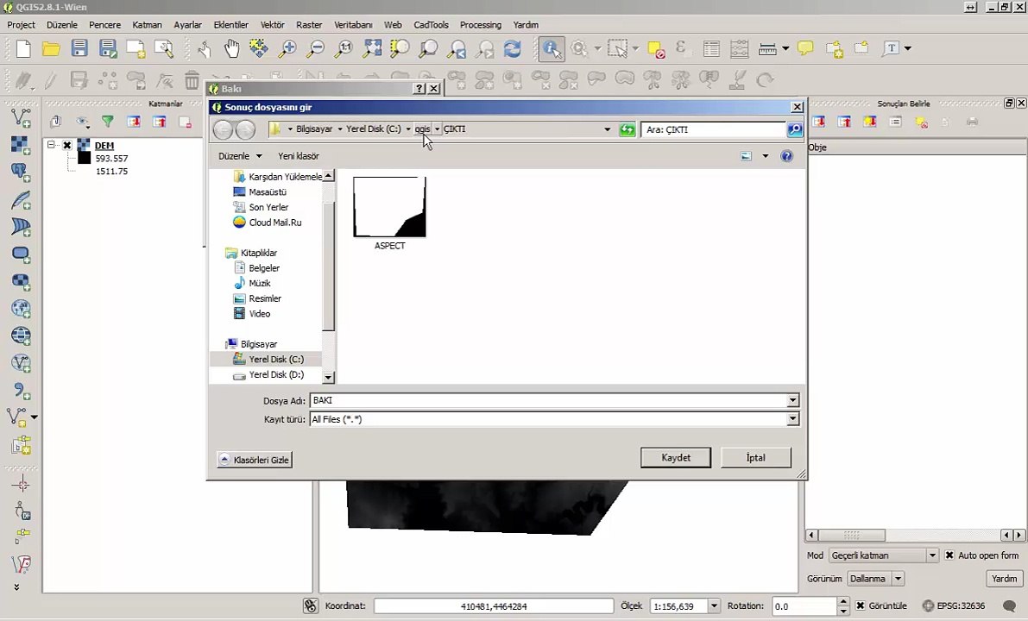The height and width of the screenshot is (621, 1028).
Task: Select the ASPECT file thumbnail
Action: pos(389,213)
